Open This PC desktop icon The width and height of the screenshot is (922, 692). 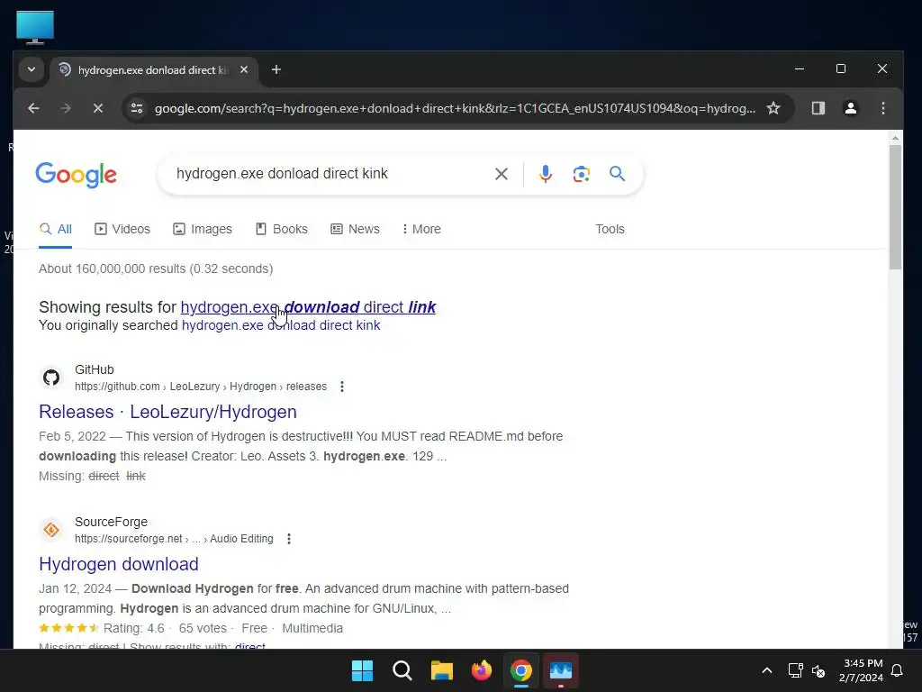coord(35,27)
